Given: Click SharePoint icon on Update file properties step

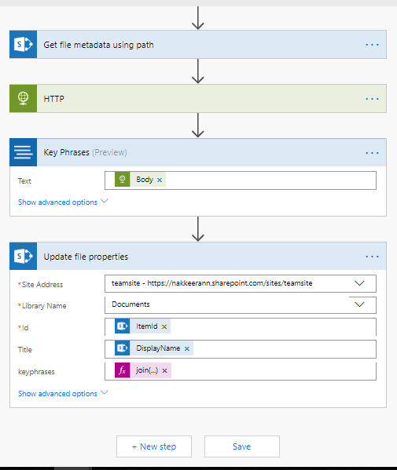Looking at the screenshot, I should point(23,257).
